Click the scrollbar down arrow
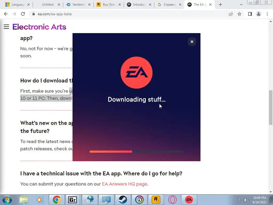The height and width of the screenshot is (205, 273). (271, 192)
